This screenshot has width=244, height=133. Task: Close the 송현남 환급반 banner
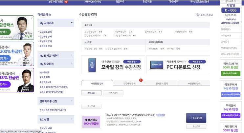[32, 71]
